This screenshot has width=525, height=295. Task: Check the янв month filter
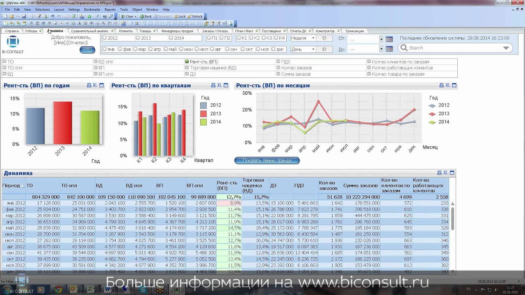pos(105,49)
